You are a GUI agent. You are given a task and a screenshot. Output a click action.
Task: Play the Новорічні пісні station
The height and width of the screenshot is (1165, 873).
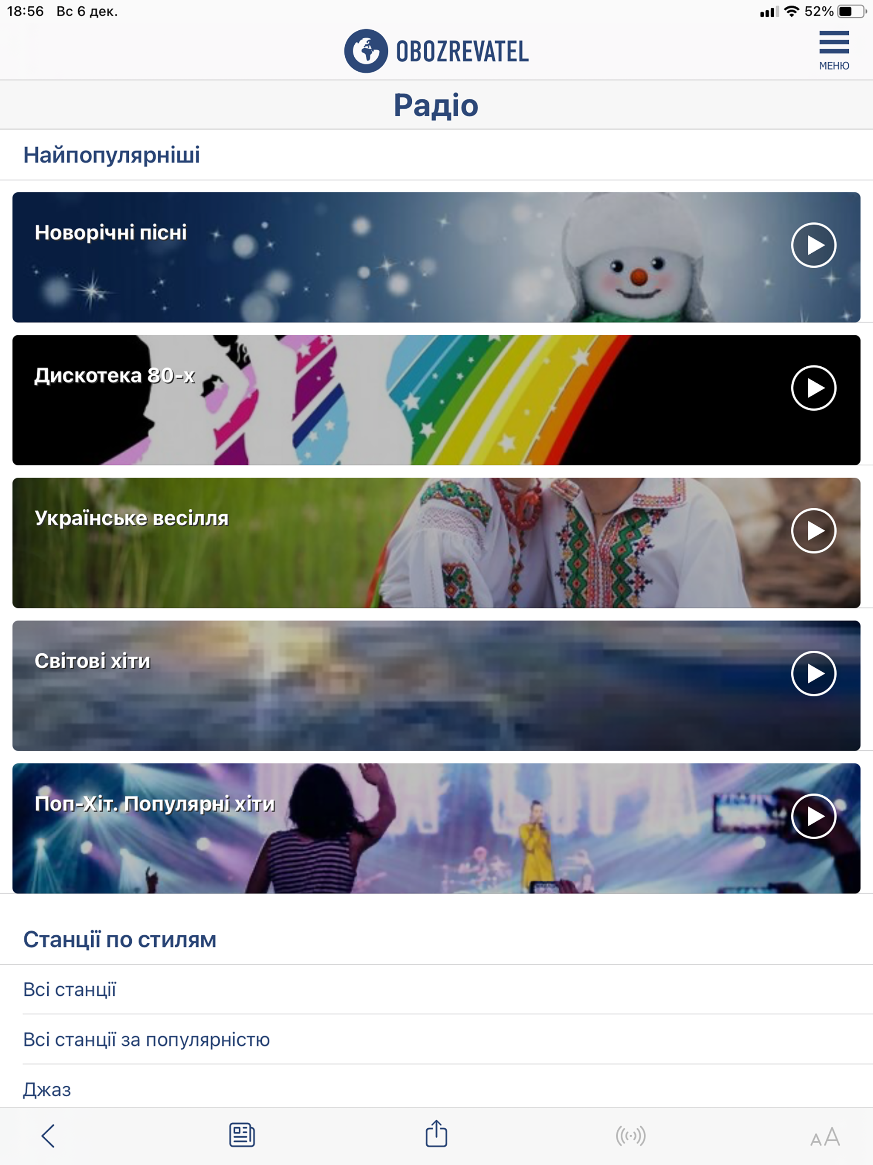click(x=813, y=246)
